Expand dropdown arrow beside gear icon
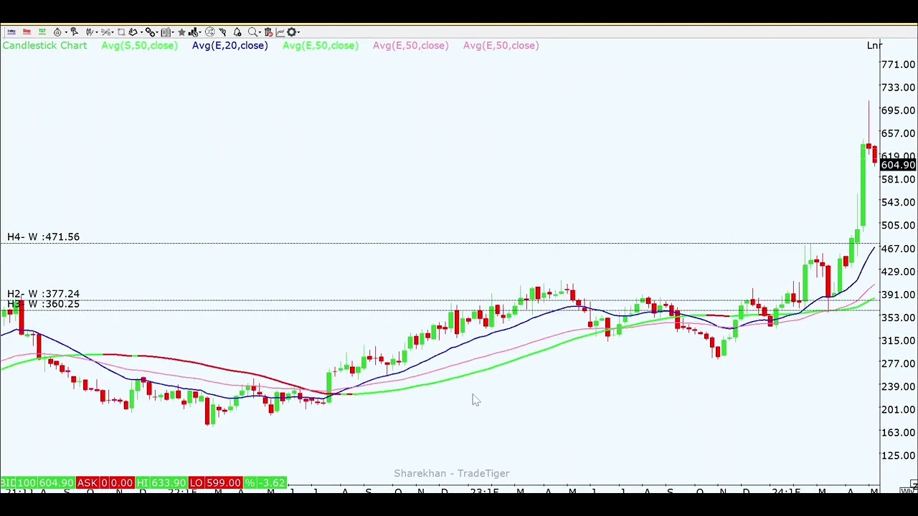The width and height of the screenshot is (918, 516). click(299, 32)
